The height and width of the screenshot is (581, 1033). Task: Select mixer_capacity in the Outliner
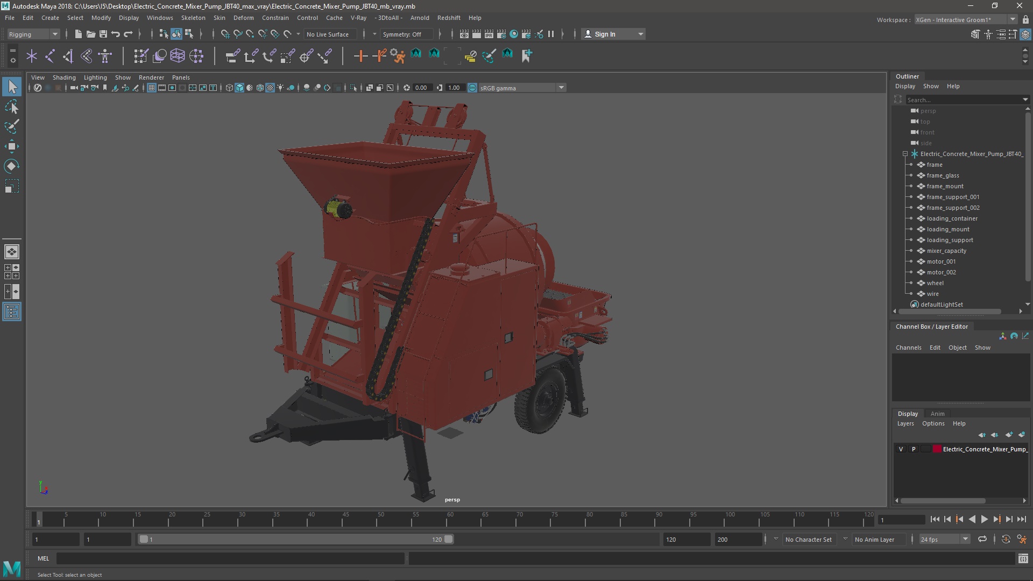coord(946,251)
